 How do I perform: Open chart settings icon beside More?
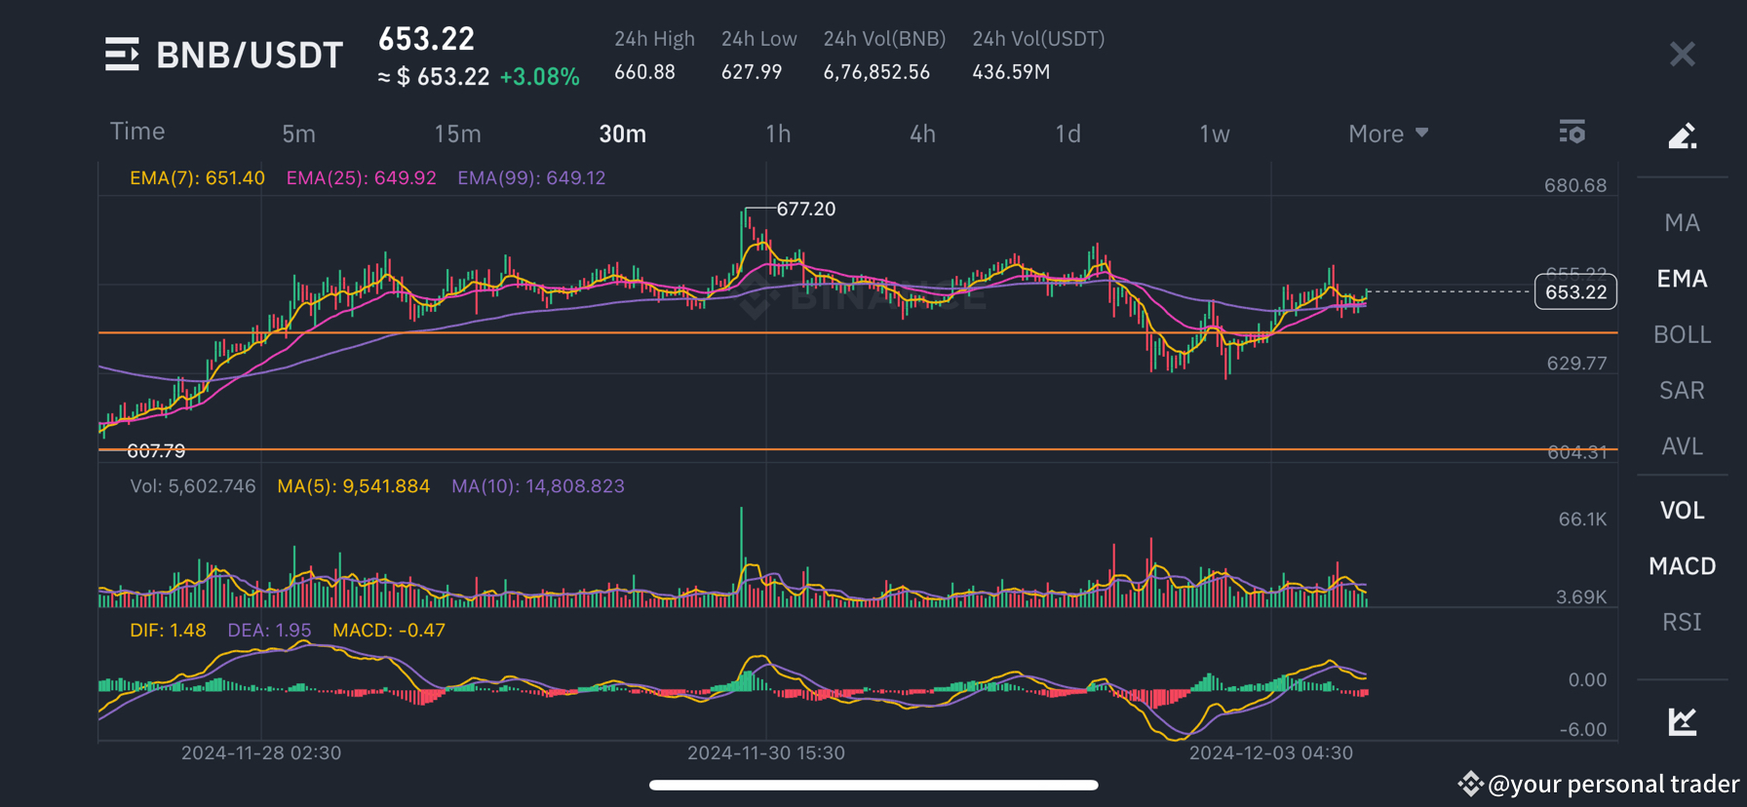pyautogui.click(x=1572, y=132)
